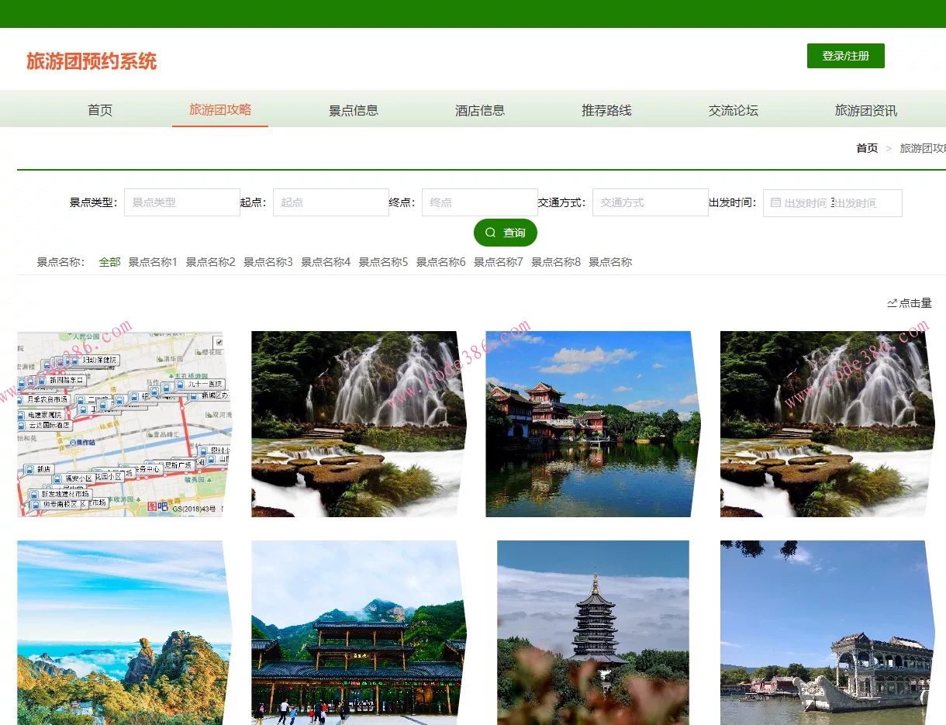Viewport: 946px width, 725px height.
Task: Click the 登录/注册 button
Action: click(x=845, y=56)
